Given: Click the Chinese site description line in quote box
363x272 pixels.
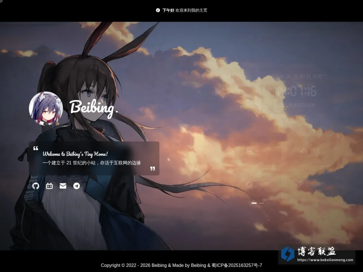Looking at the screenshot, I should [x=92, y=163].
